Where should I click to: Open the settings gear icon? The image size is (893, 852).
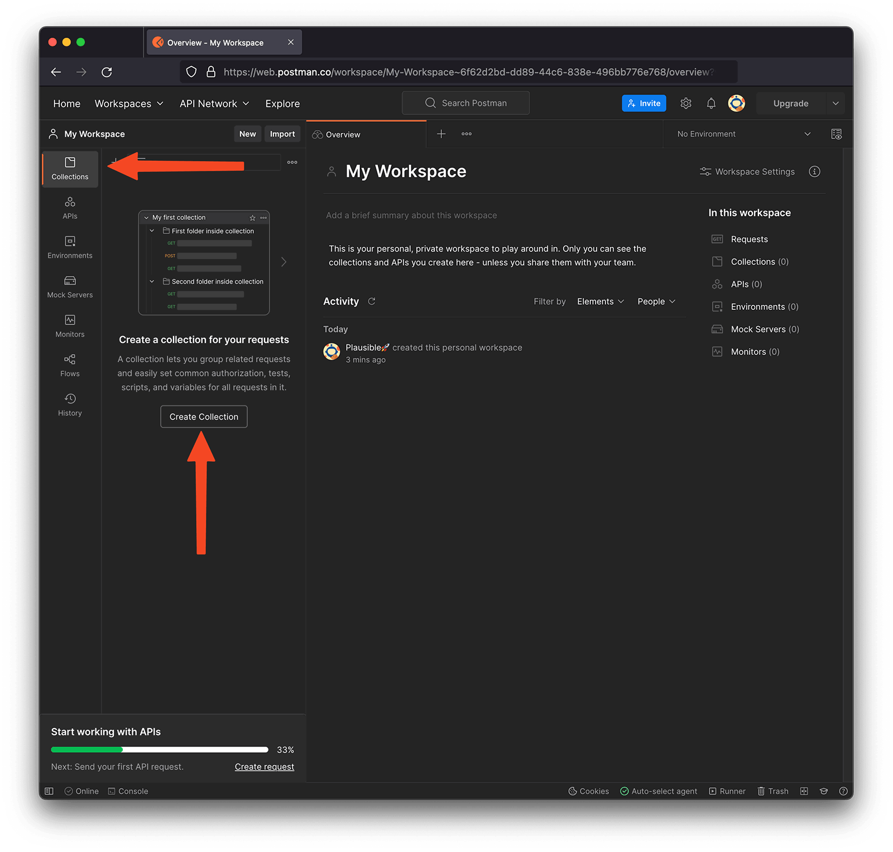[x=686, y=103]
